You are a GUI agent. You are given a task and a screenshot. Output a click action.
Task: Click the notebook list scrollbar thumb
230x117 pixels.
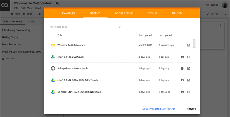point(194,43)
